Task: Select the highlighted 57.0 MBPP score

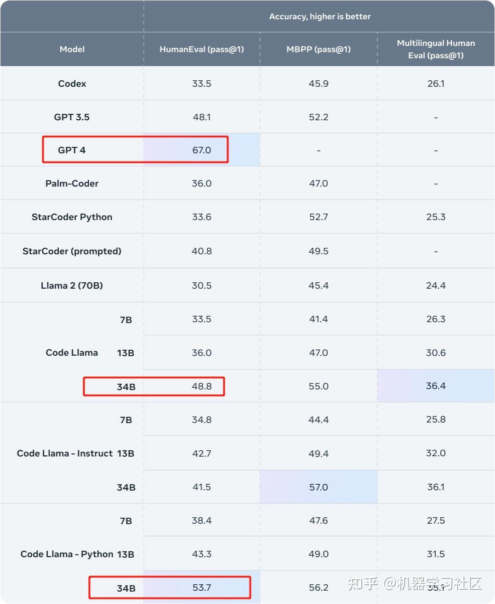Action: pos(319,487)
